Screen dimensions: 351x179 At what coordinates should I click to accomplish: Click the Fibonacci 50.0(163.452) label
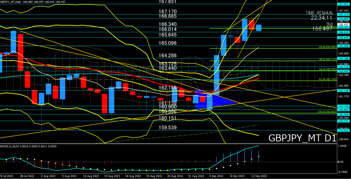point(328,69)
